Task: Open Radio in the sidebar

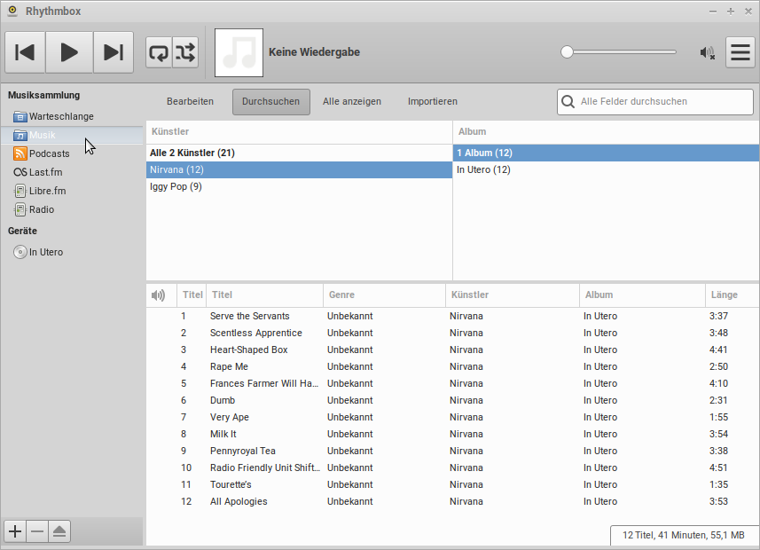Action: [x=72, y=209]
